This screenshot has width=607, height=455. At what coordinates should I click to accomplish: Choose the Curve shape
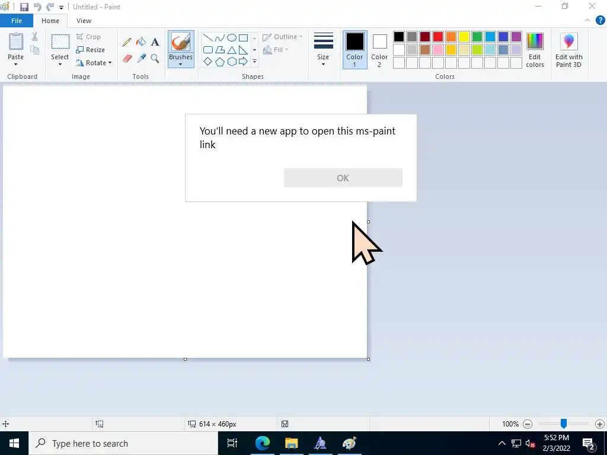pyautogui.click(x=220, y=38)
